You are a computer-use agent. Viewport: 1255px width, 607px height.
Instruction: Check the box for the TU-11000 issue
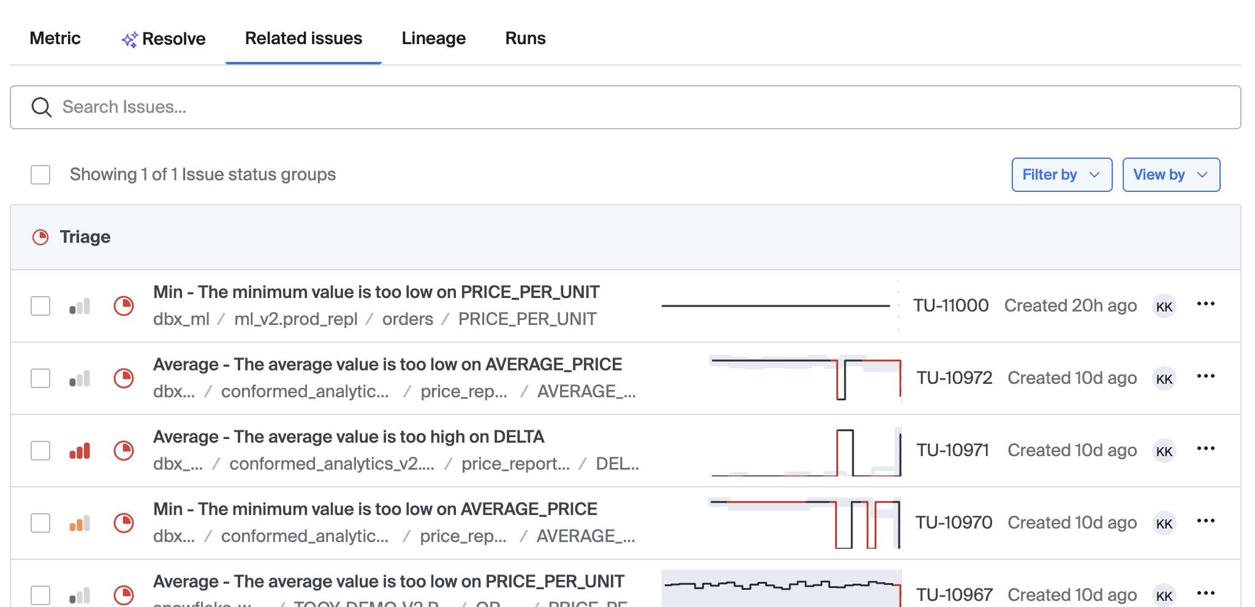40,306
